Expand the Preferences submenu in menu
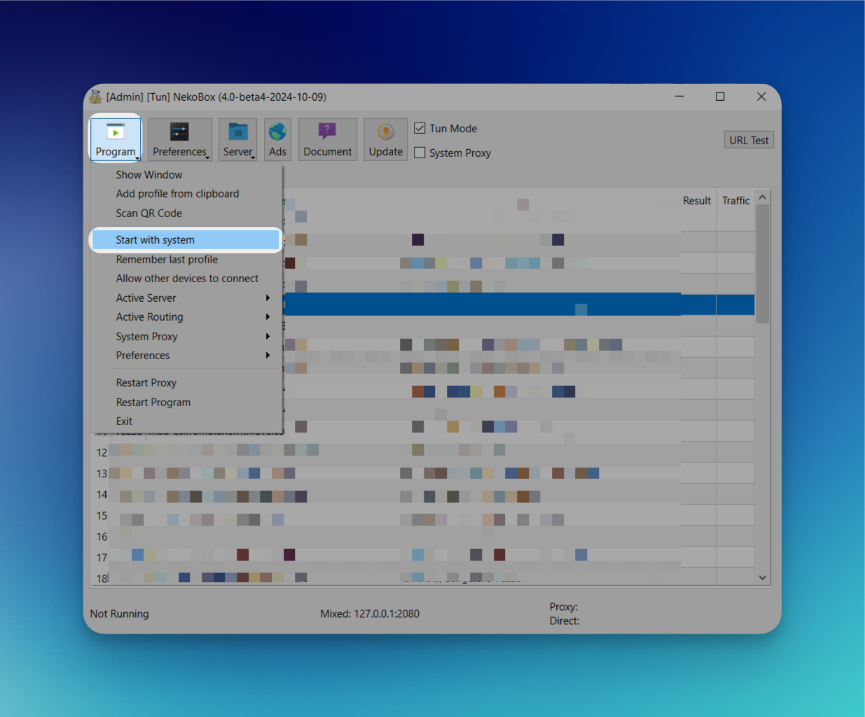865x717 pixels. coord(186,356)
